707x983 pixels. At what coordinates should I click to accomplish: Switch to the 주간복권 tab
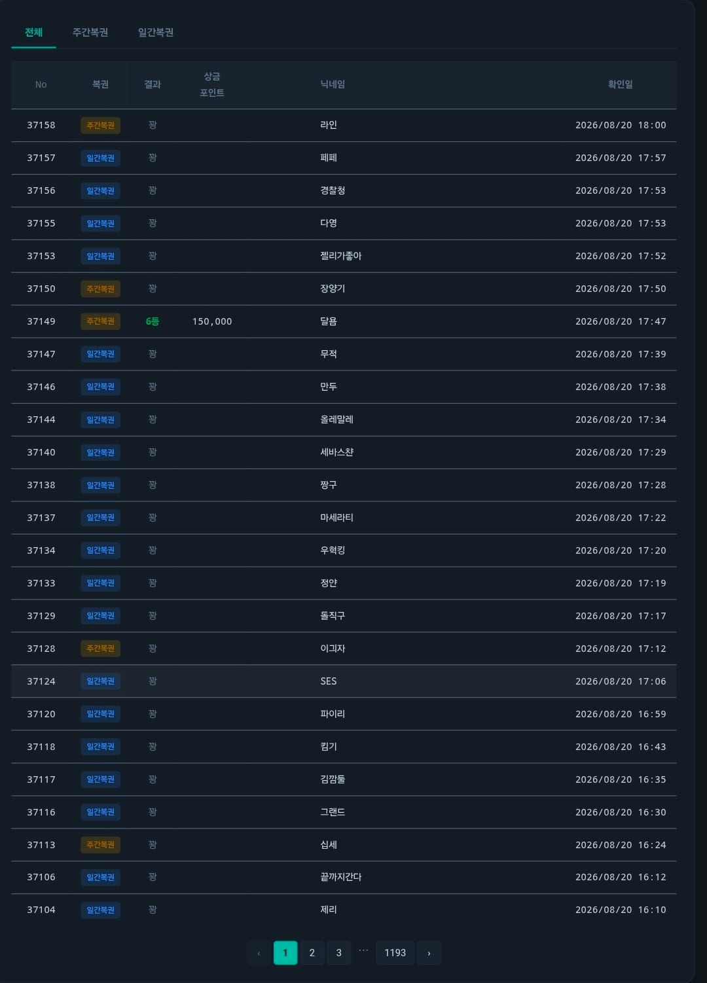tap(90, 32)
